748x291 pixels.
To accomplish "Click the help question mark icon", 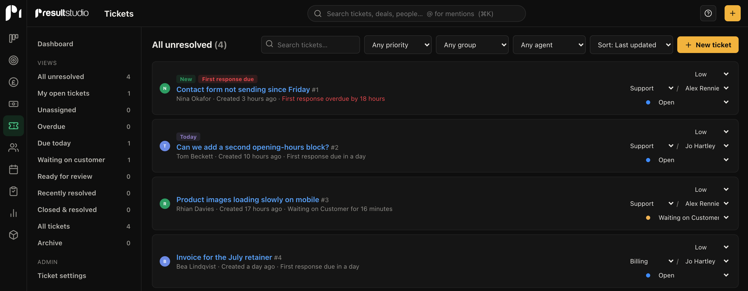I will [708, 13].
